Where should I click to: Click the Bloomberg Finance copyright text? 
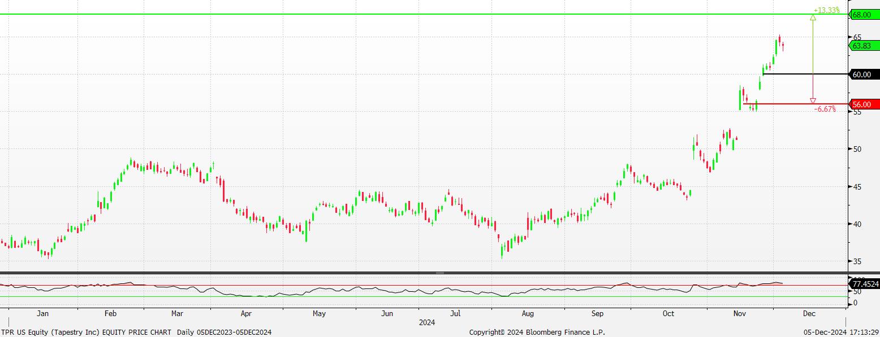pos(537,332)
